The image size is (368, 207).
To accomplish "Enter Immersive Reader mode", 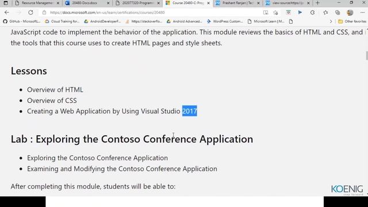I will click(266, 13).
